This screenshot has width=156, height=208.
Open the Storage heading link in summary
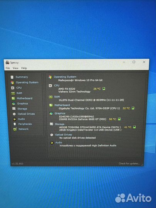tap(60, 124)
